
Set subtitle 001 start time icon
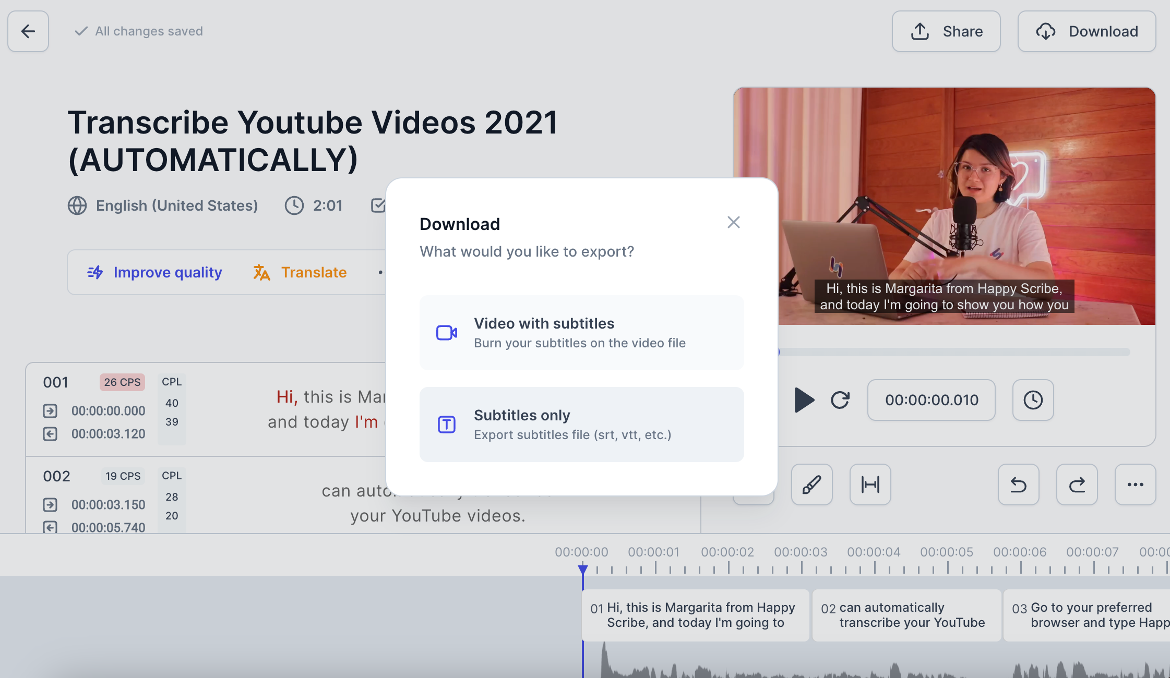point(50,411)
